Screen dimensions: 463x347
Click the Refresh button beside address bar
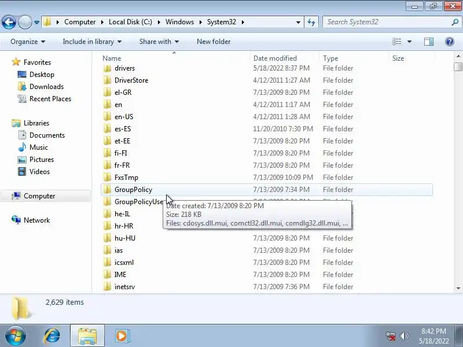click(311, 22)
